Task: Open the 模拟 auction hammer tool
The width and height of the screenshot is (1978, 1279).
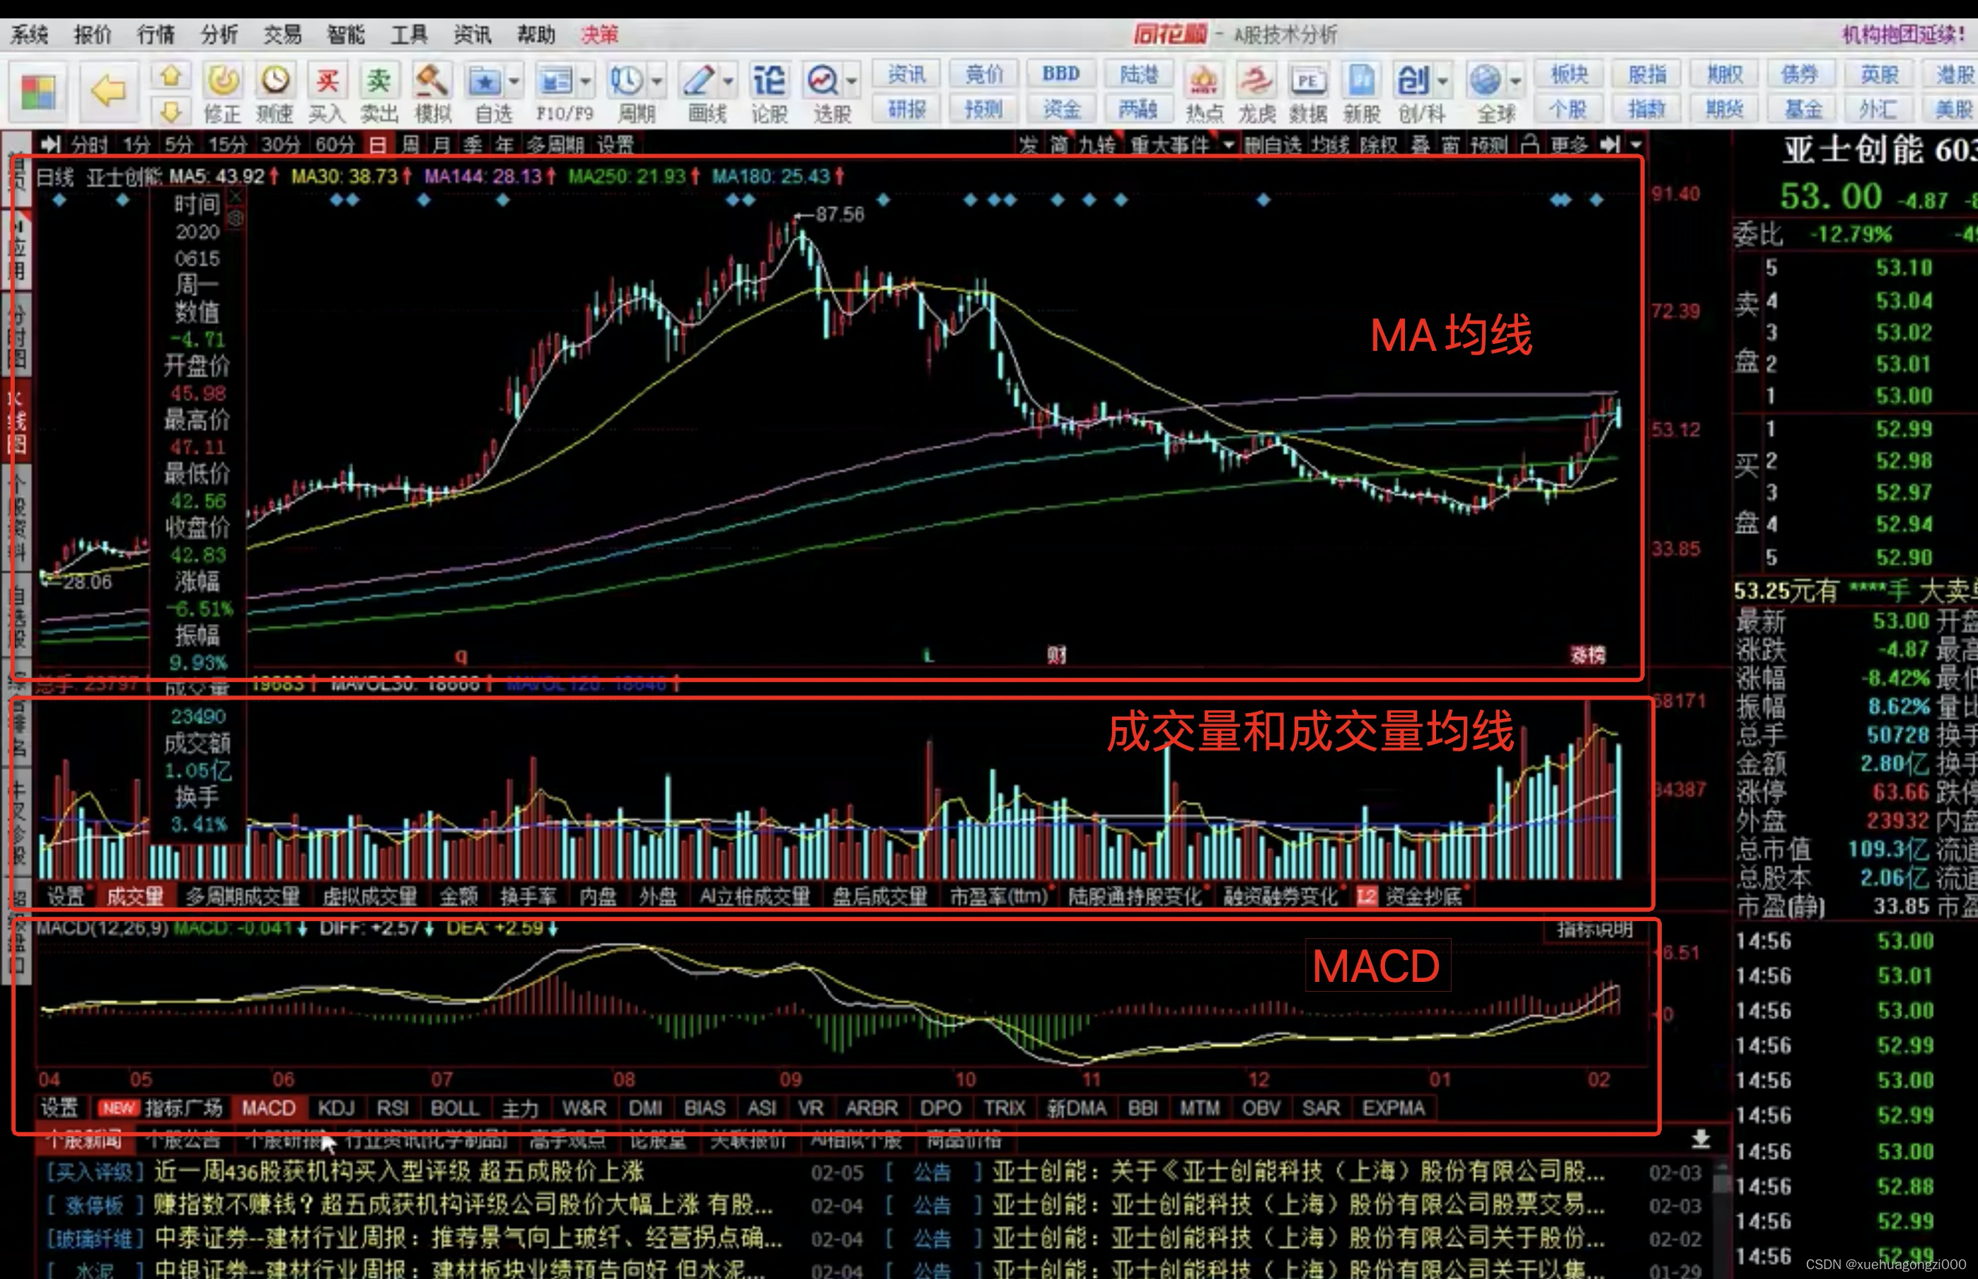Action: pyautogui.click(x=432, y=82)
